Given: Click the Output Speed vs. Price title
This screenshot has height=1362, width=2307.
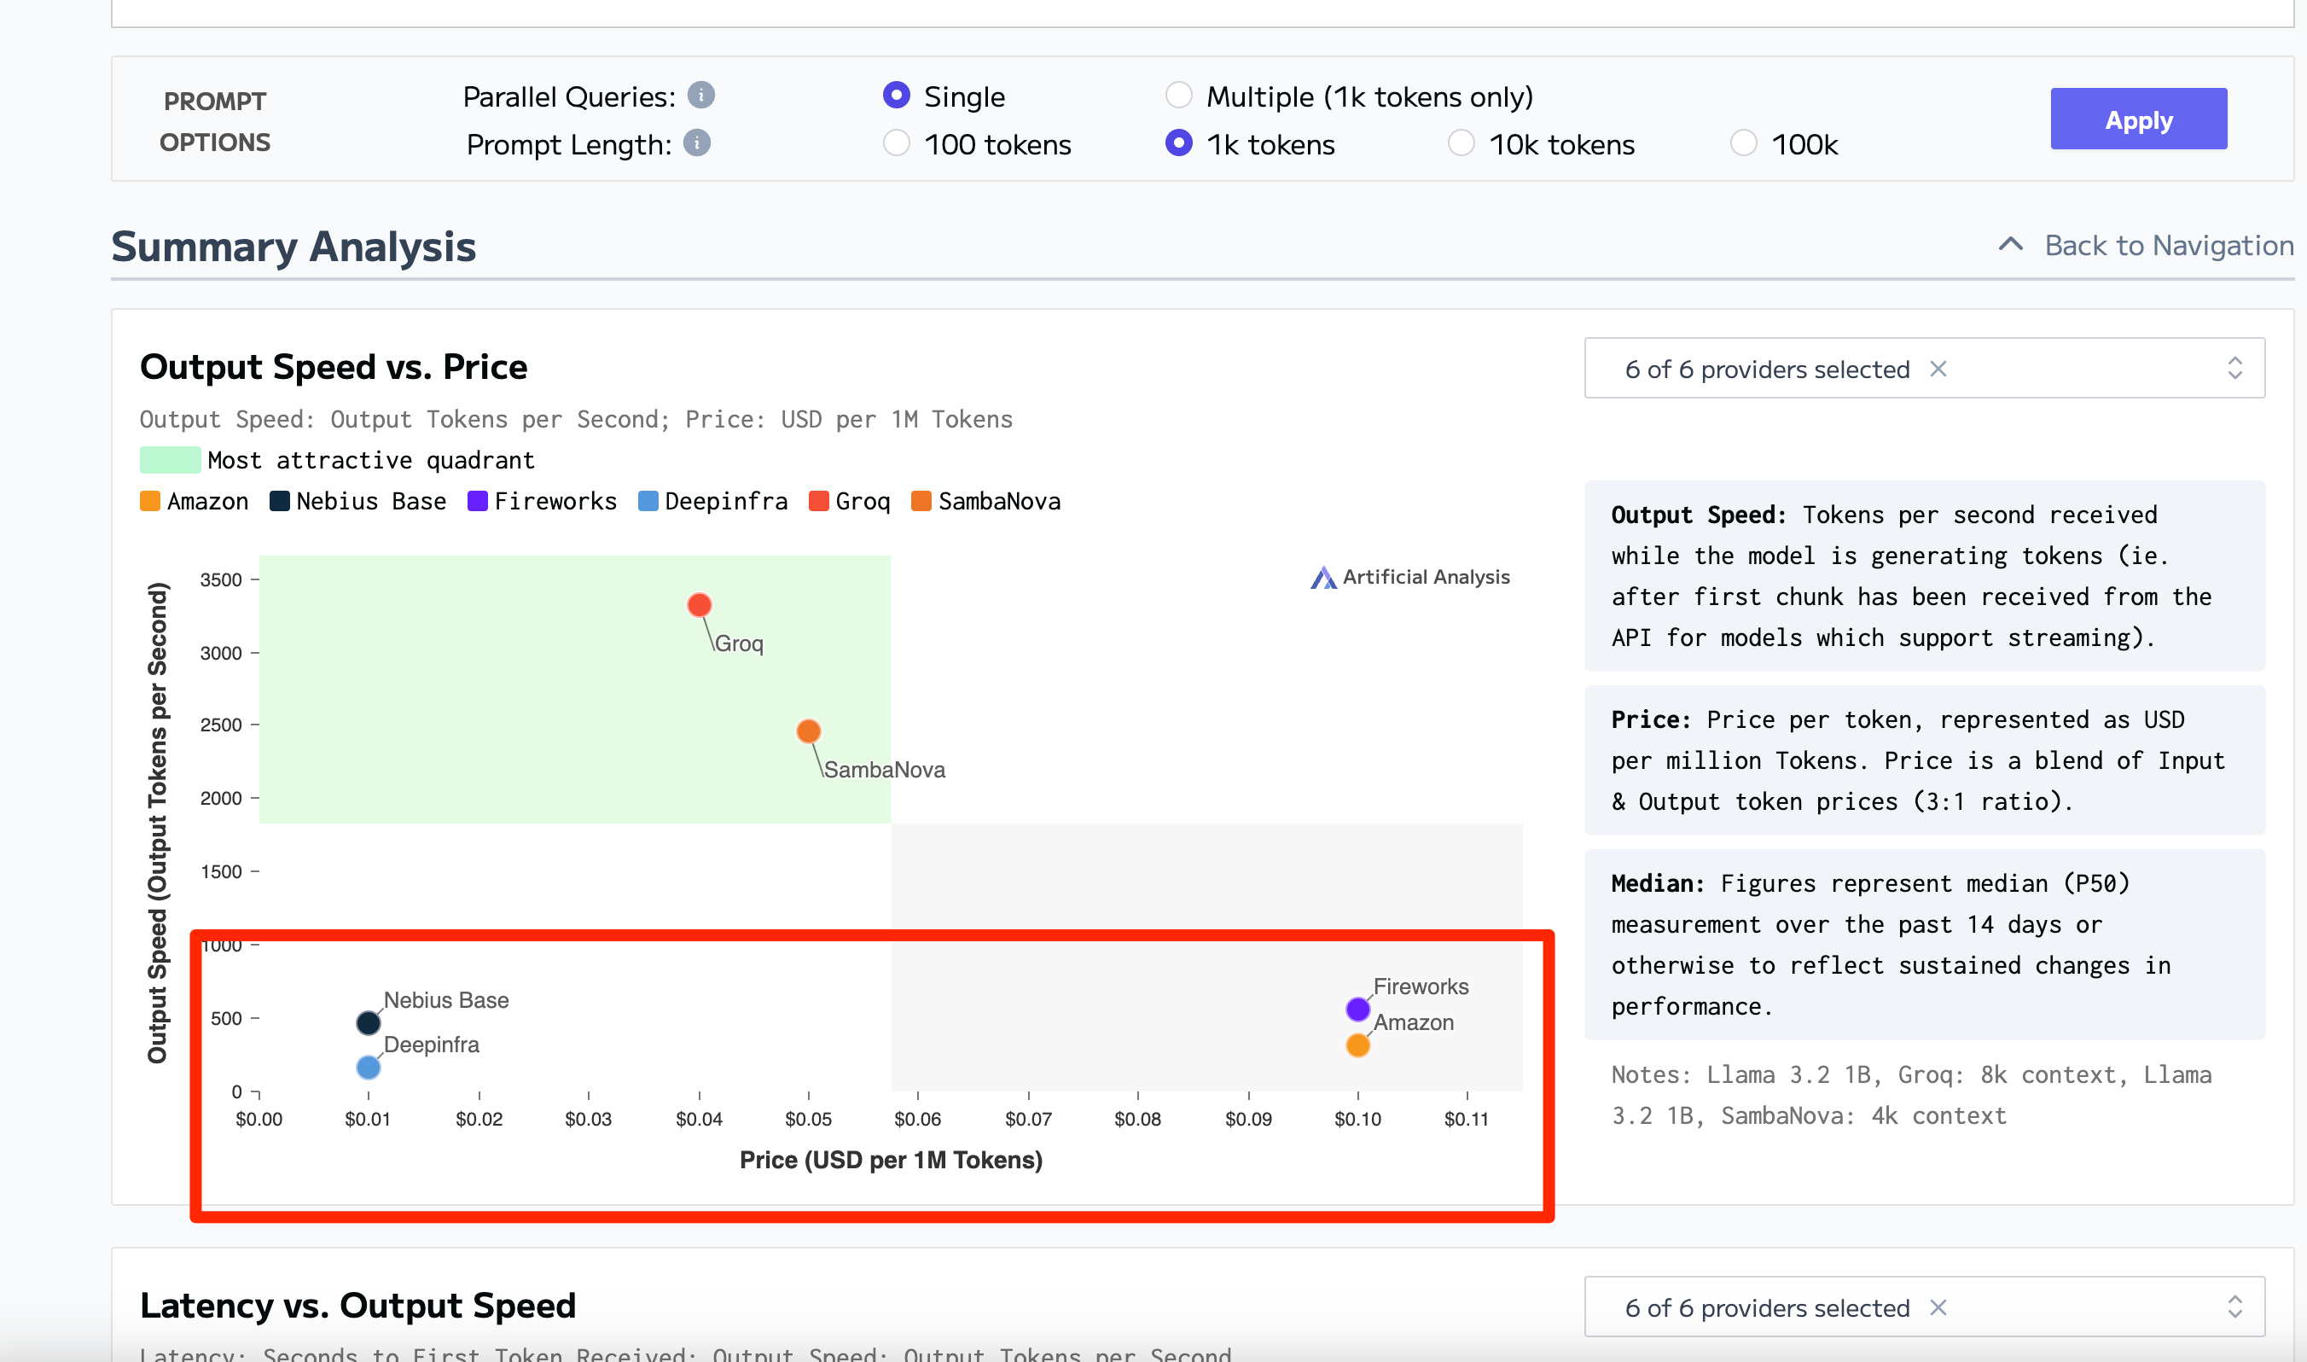Looking at the screenshot, I should pyautogui.click(x=334, y=367).
